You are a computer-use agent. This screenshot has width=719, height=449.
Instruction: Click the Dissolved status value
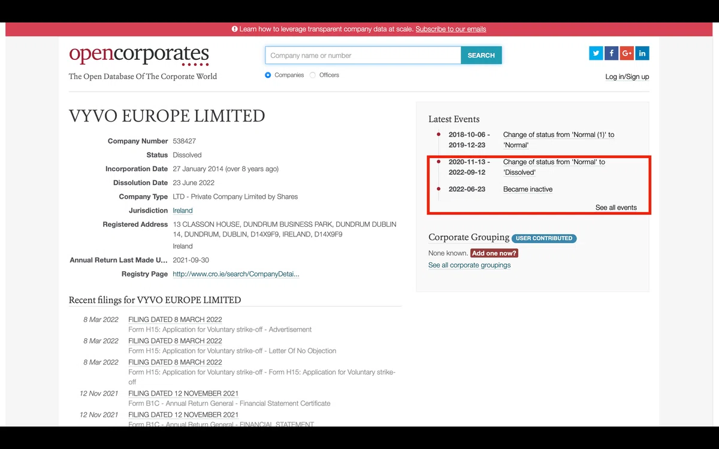[x=187, y=155]
